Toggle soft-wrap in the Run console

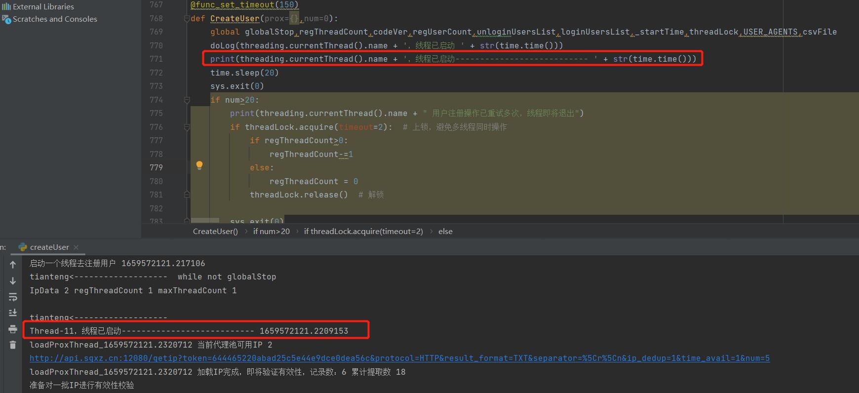coord(13,297)
